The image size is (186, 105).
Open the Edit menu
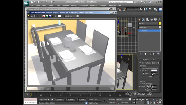[x=32, y=5]
